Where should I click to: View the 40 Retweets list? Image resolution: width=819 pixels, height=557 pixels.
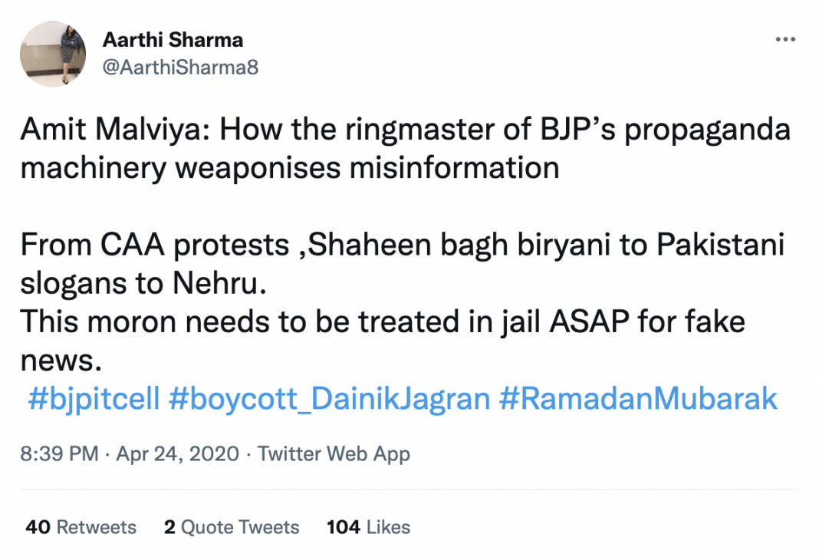(x=81, y=527)
